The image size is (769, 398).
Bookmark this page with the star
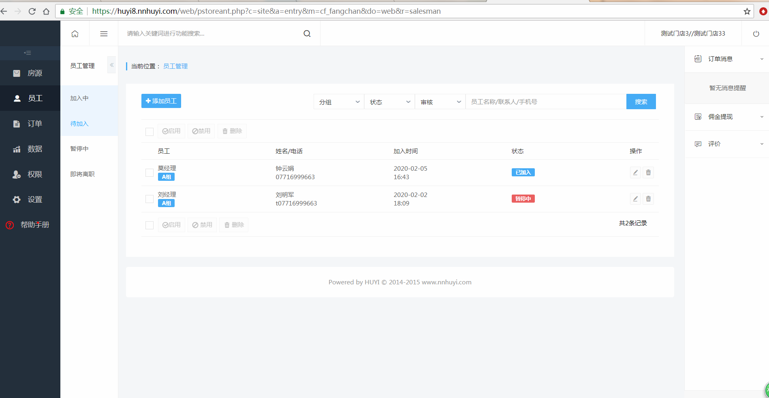click(x=747, y=11)
